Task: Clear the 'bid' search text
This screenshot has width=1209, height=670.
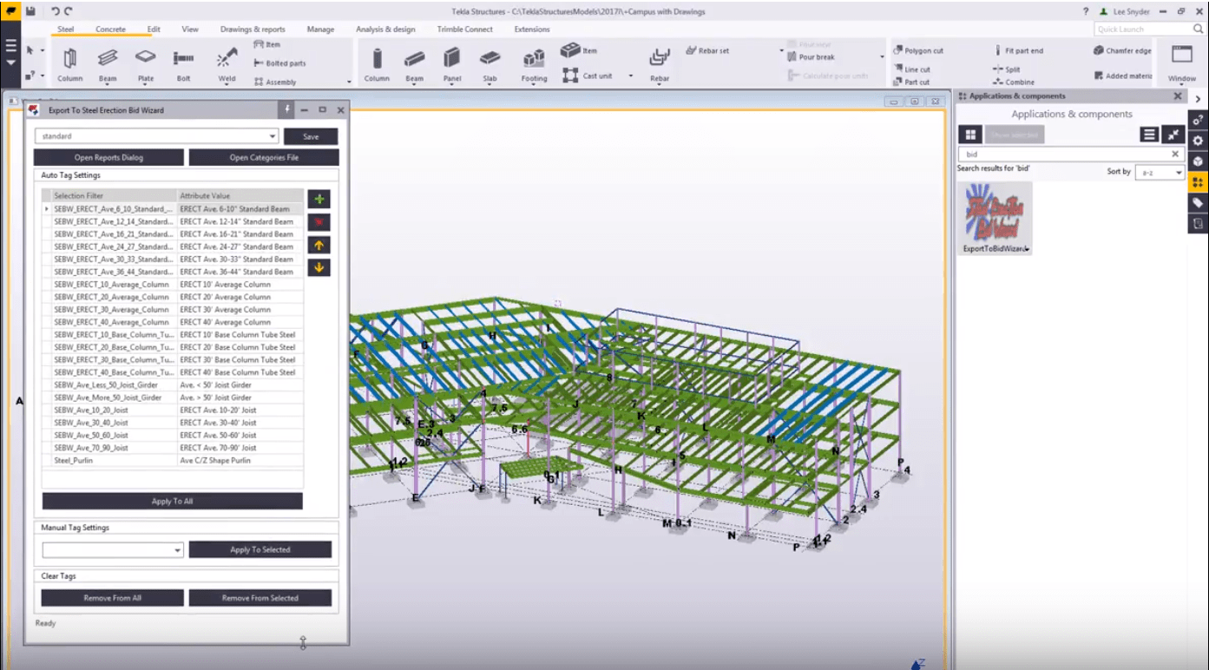Action: 1175,154
